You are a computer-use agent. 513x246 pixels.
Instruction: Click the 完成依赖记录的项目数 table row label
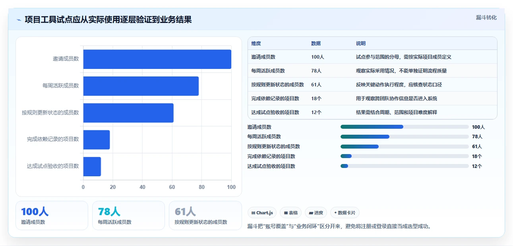[x=275, y=99]
